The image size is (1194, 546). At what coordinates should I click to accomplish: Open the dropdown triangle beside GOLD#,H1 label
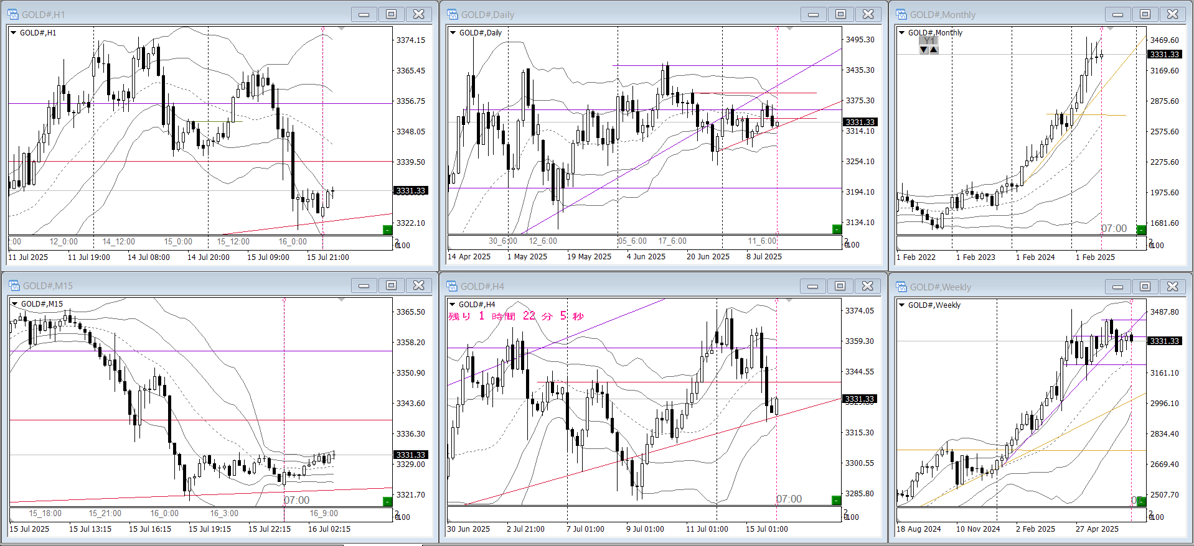tap(13, 33)
